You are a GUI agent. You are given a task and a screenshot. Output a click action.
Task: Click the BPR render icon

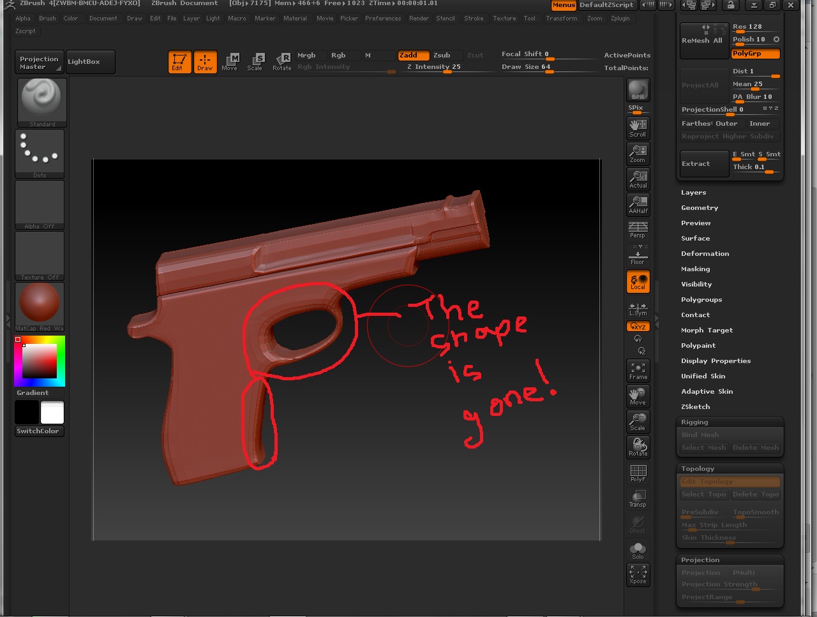pyautogui.click(x=638, y=90)
